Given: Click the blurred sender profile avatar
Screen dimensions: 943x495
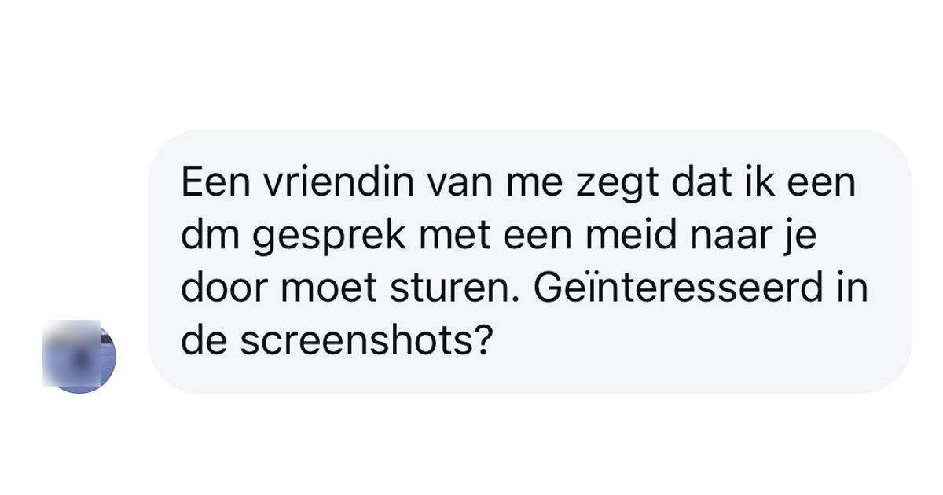Looking at the screenshot, I should 79,356.
